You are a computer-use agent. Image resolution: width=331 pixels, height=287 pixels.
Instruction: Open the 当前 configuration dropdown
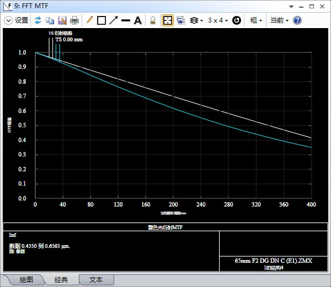pos(279,20)
